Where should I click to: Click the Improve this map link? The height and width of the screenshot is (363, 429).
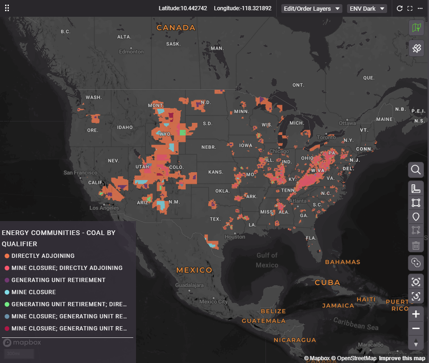click(402, 358)
